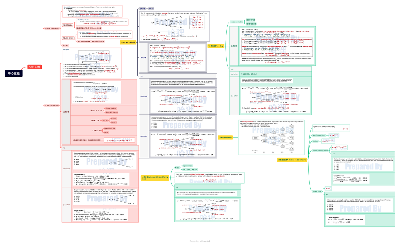Select the 风险中性（为主） subtopic
400x244 pixels.
click(x=68, y=38)
